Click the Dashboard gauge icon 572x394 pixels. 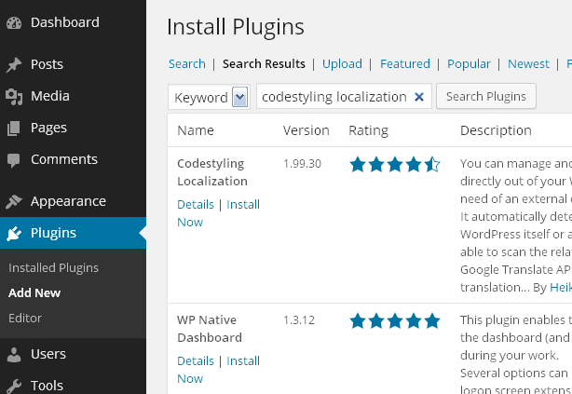tap(14, 22)
